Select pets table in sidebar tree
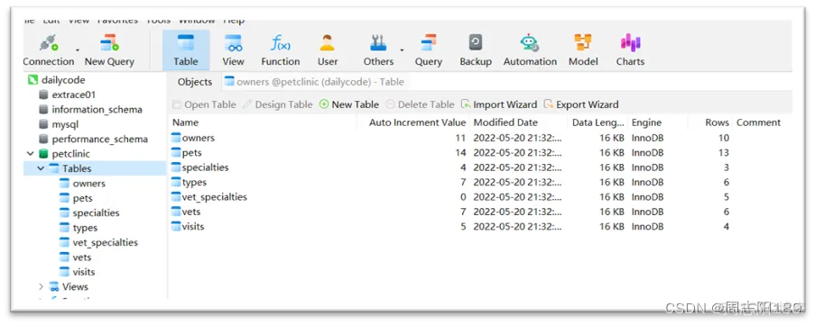Image resolution: width=815 pixels, height=325 pixels. coord(76,198)
